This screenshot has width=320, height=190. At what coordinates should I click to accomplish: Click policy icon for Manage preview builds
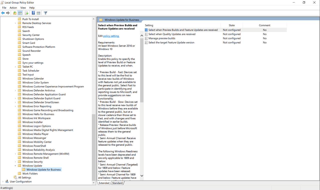click(146, 38)
